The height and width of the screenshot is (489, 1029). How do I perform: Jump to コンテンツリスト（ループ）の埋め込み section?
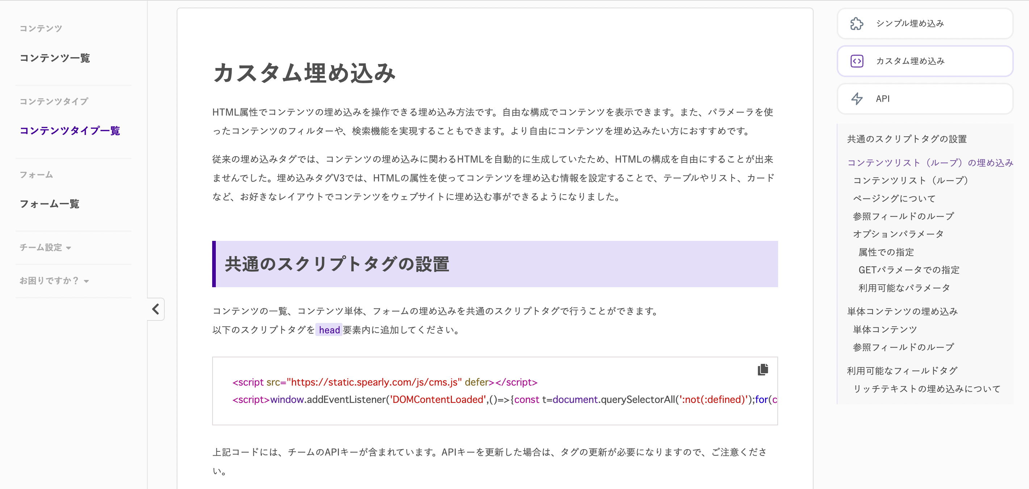click(930, 162)
